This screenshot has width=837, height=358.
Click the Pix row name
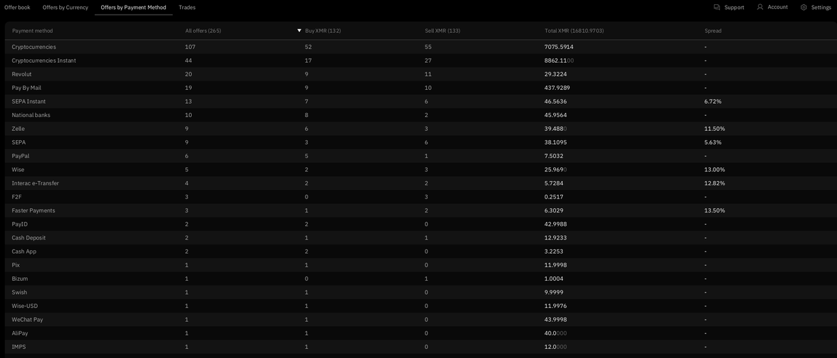coord(16,265)
